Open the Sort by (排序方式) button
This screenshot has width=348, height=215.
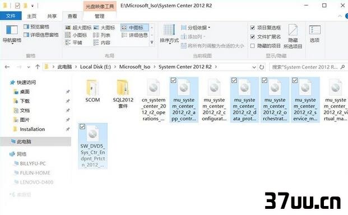point(169,34)
